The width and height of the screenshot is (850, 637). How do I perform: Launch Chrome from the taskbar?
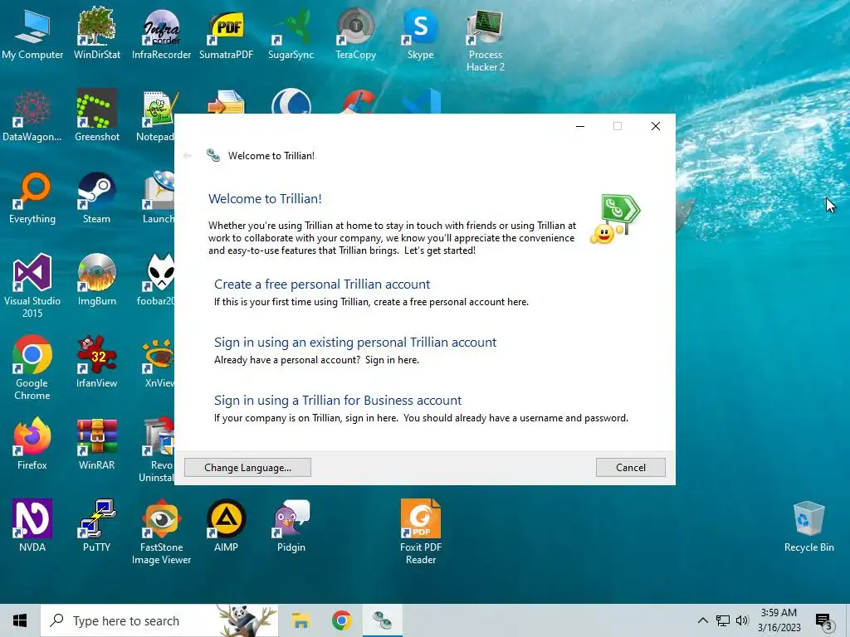pos(341,620)
